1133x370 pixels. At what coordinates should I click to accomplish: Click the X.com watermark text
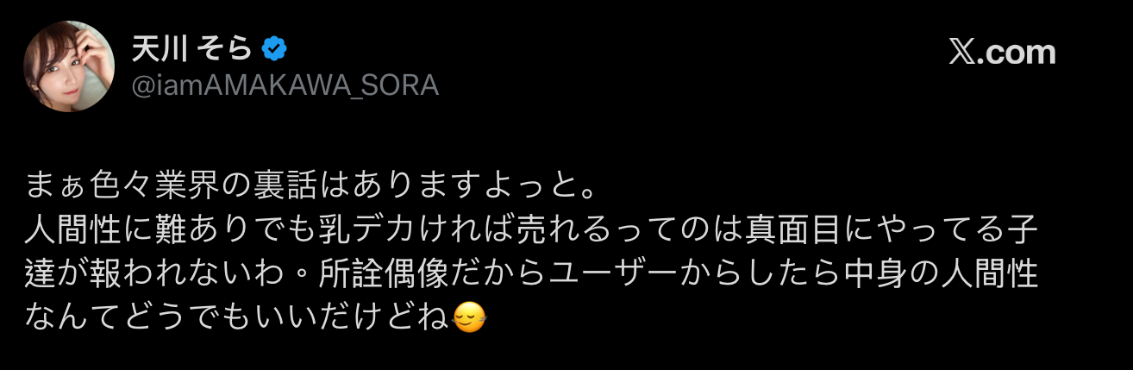point(1002,53)
